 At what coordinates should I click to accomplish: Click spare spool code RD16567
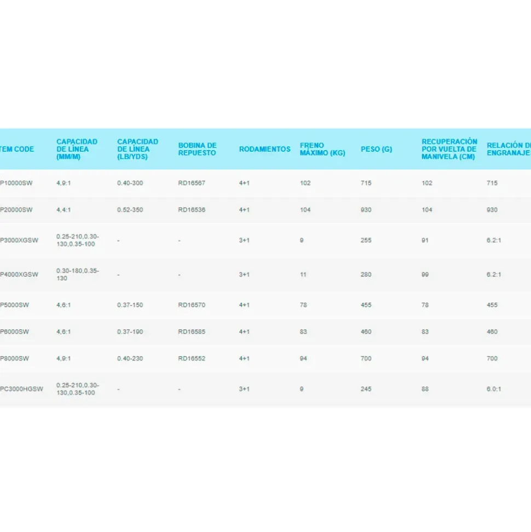pos(192,183)
